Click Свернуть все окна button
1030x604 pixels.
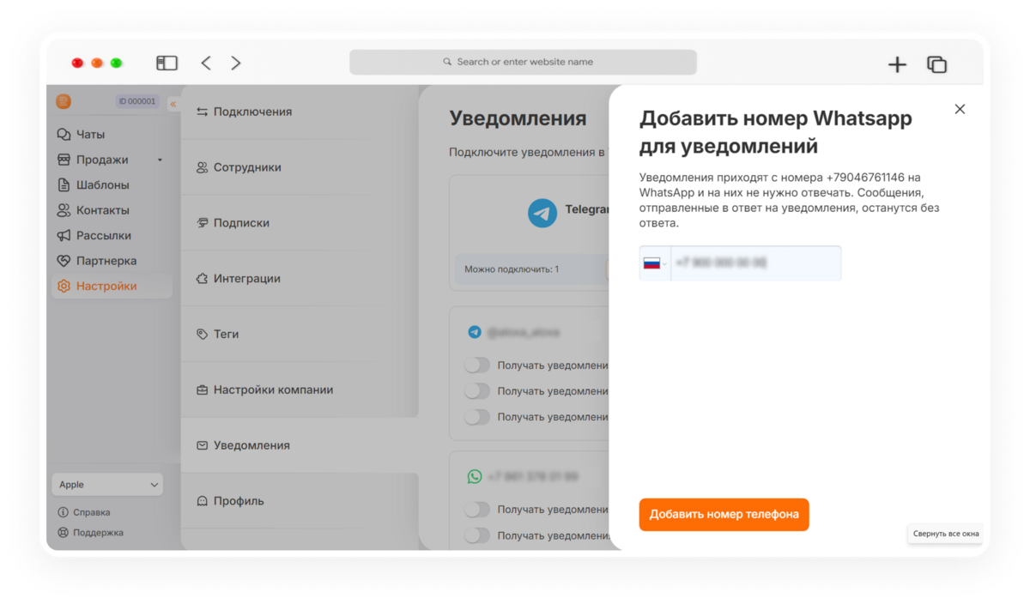pyautogui.click(x=946, y=534)
